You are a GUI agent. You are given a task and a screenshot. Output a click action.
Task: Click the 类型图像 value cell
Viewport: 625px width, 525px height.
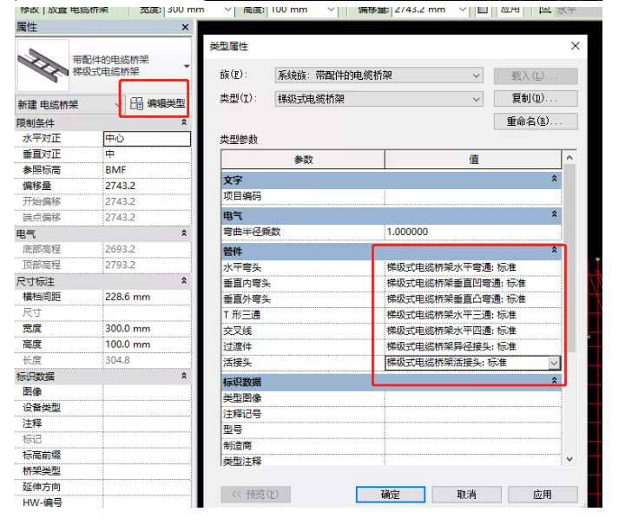473,398
